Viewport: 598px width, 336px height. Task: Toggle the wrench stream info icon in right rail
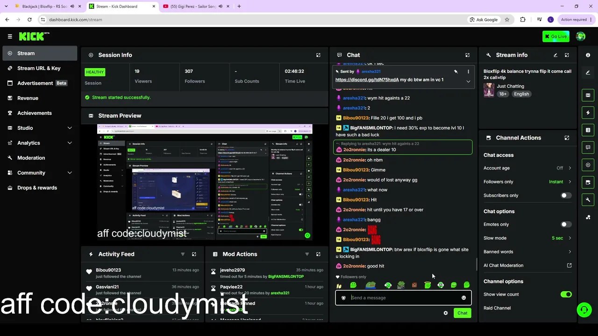point(588,200)
